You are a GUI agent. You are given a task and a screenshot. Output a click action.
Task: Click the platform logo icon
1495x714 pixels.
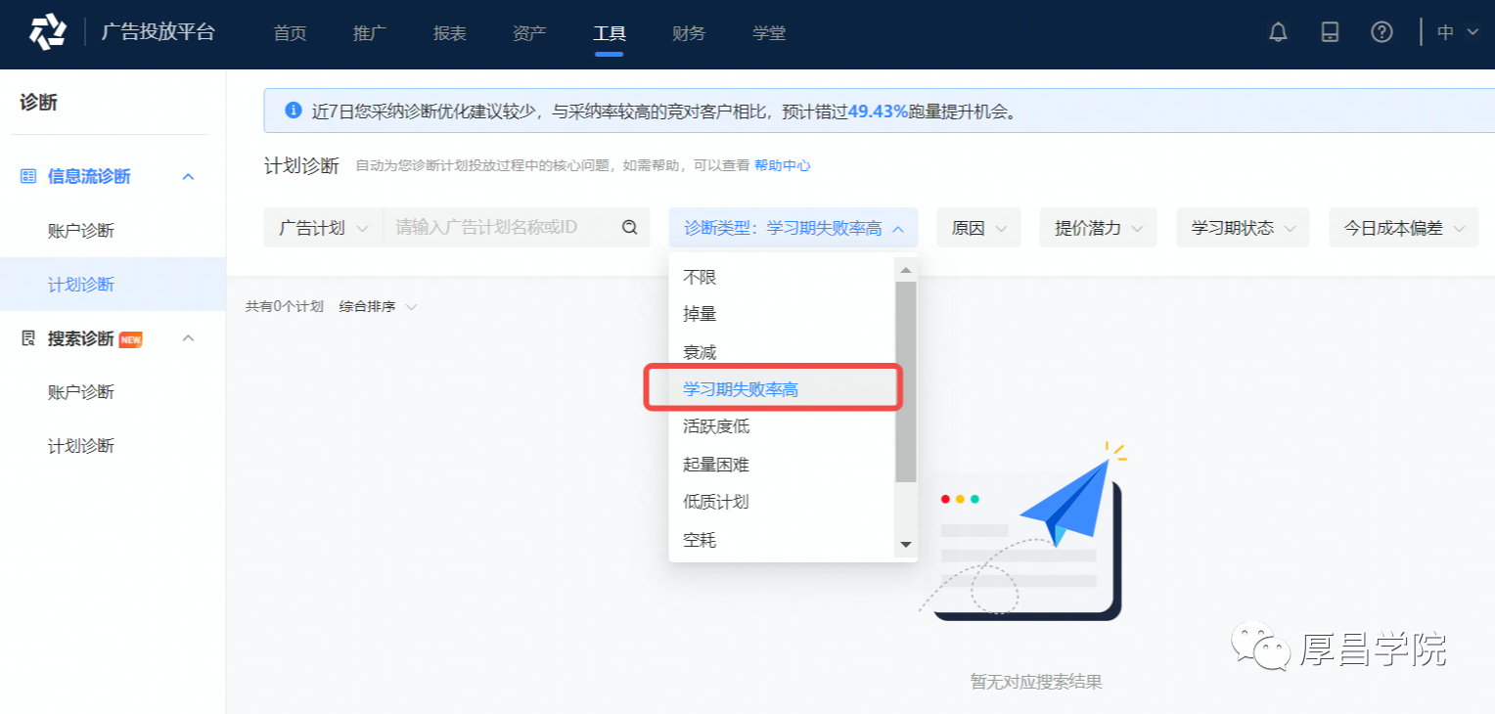pyautogui.click(x=47, y=32)
